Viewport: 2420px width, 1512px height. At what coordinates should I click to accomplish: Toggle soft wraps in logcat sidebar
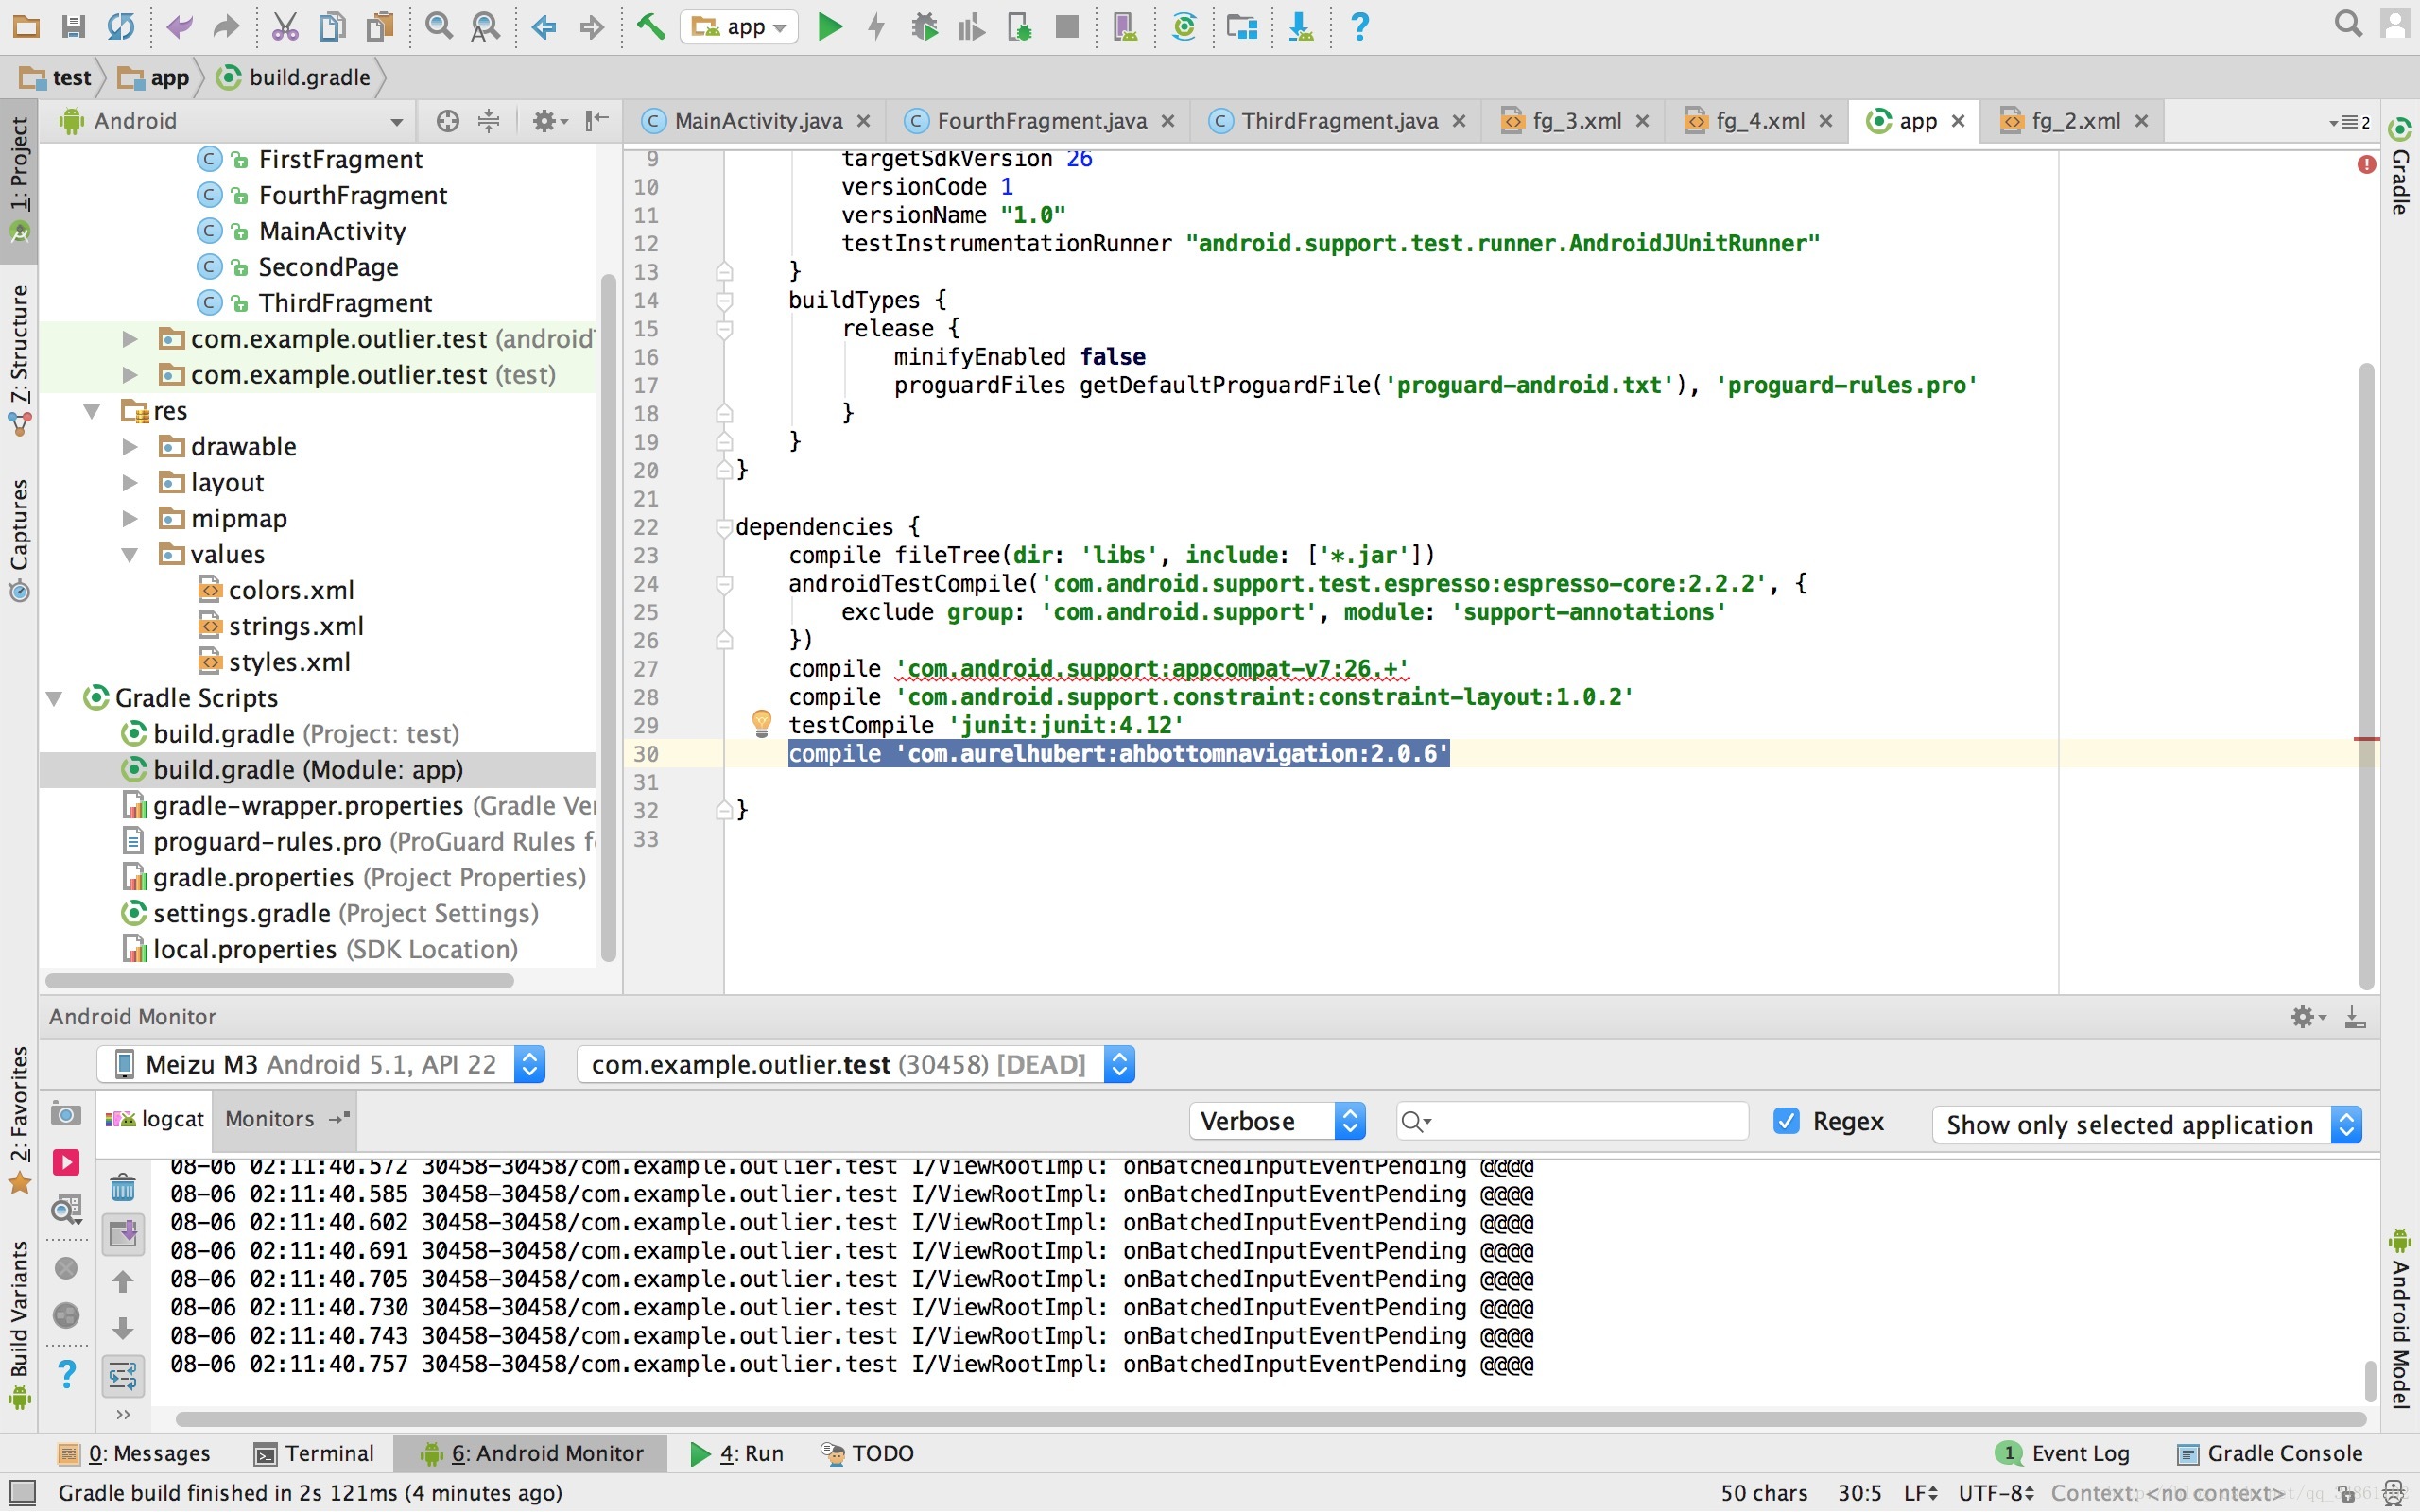(x=123, y=1376)
